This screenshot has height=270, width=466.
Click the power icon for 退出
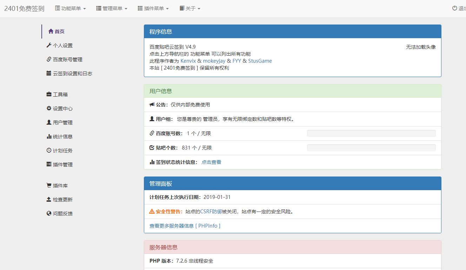[454, 8]
